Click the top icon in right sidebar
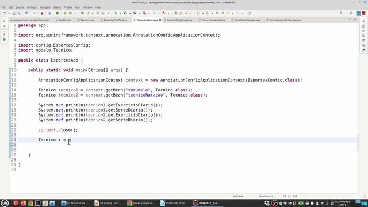 point(363,21)
